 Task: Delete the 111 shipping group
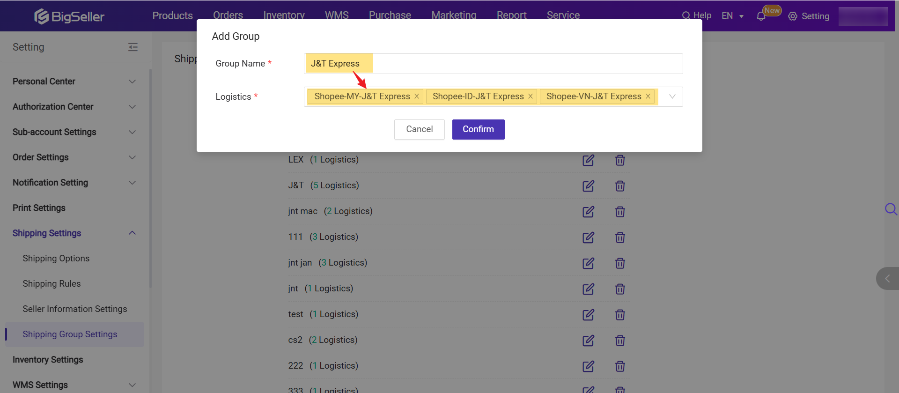tap(620, 237)
